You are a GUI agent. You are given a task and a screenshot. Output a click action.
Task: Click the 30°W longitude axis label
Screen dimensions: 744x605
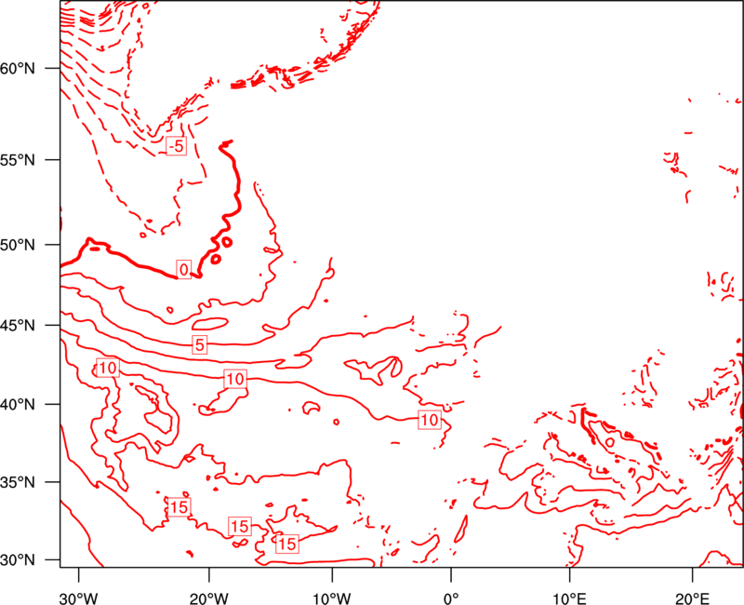[x=78, y=598]
